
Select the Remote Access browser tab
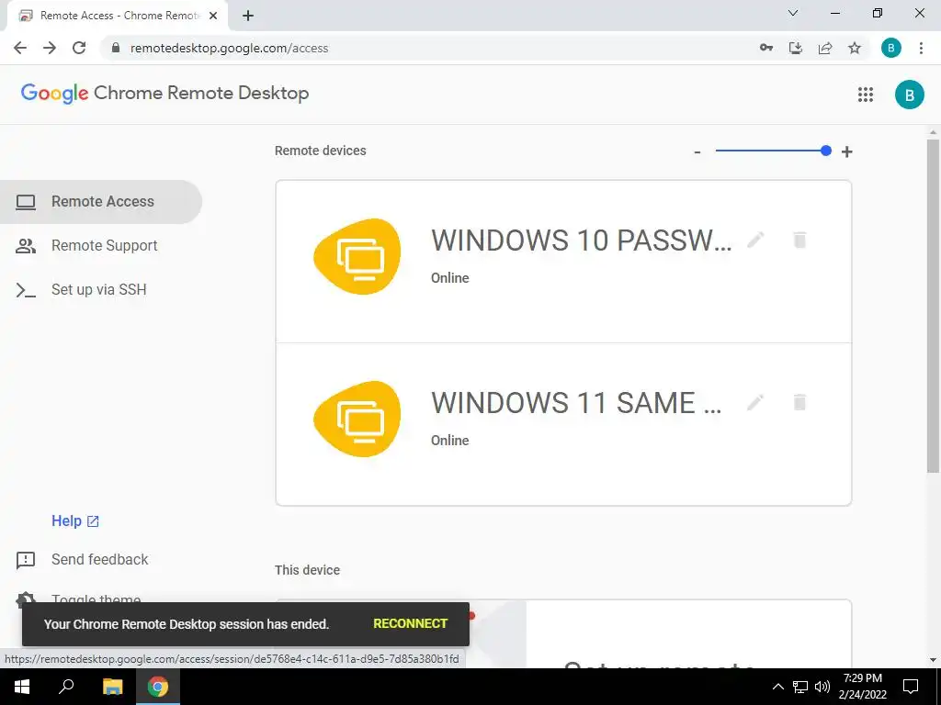pyautogui.click(x=117, y=17)
